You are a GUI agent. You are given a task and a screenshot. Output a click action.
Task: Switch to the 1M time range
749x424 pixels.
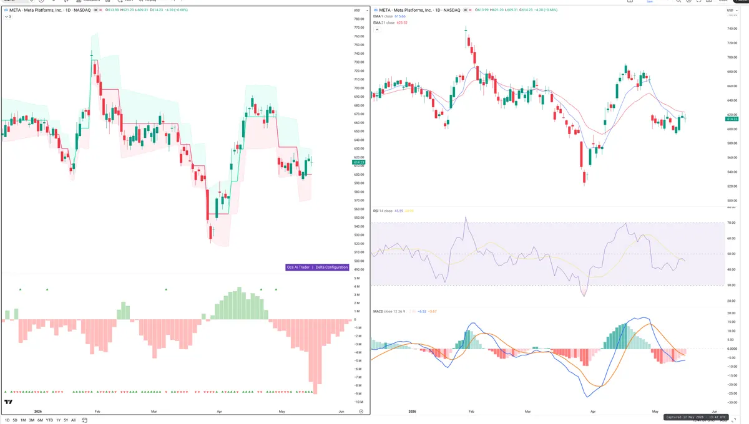[23, 420]
